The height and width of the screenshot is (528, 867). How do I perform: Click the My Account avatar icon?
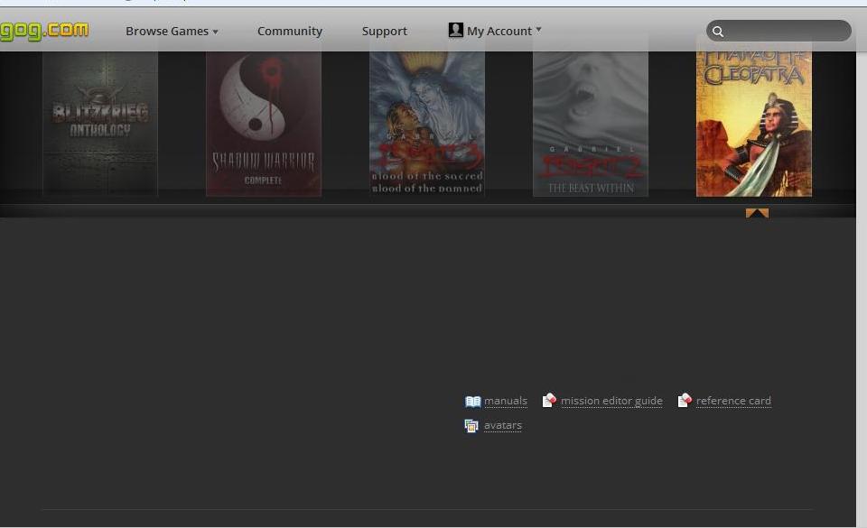point(455,30)
